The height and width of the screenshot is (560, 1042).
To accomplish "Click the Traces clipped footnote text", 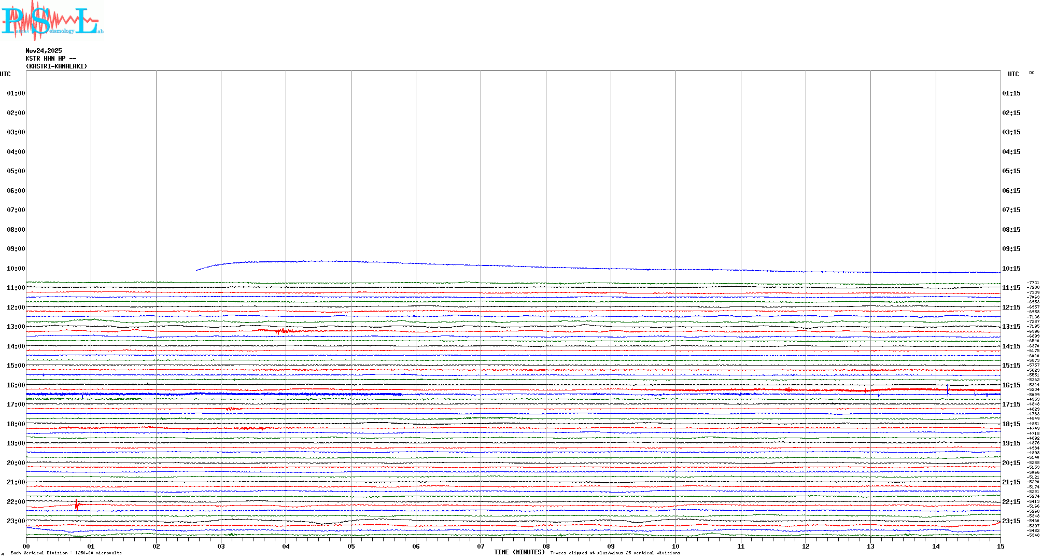I will [x=615, y=553].
